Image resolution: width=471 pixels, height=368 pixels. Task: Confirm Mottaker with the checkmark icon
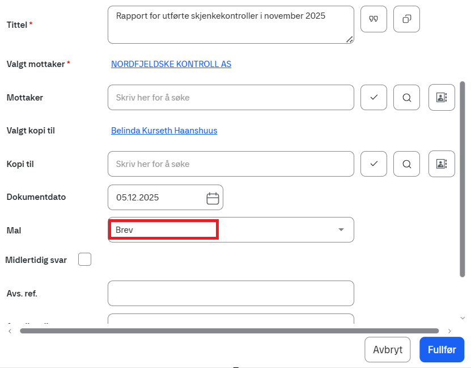(x=374, y=98)
